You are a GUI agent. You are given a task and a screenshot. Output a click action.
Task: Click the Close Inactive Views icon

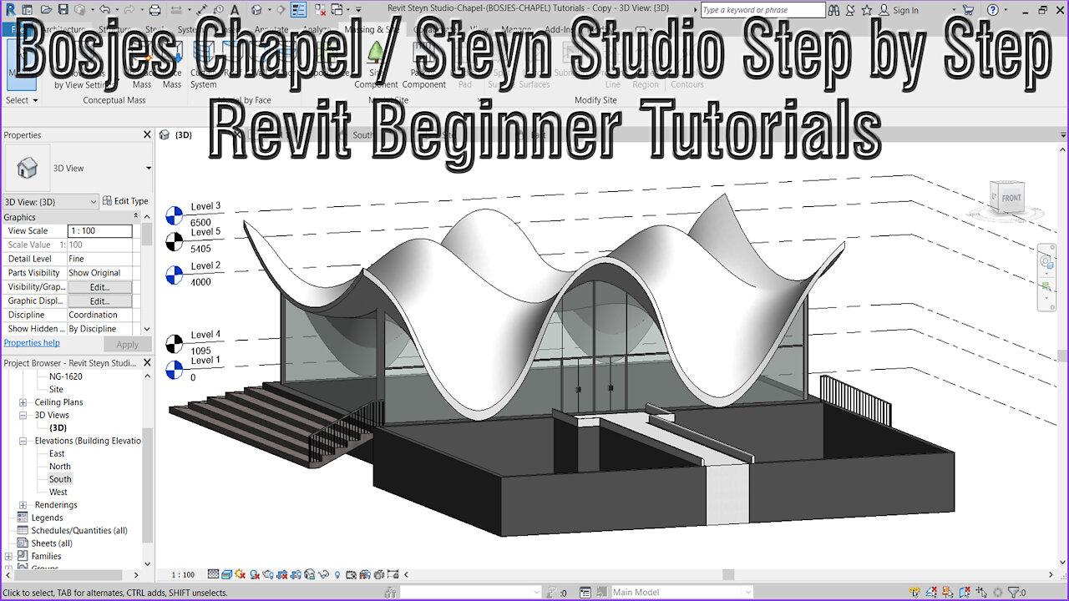click(320, 9)
